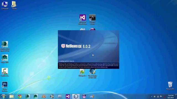
Task: Click NetBeans IDE 8.0.2 splash logo
Action: click(x=76, y=46)
